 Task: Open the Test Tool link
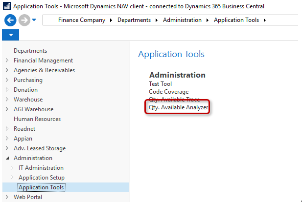(x=160, y=84)
